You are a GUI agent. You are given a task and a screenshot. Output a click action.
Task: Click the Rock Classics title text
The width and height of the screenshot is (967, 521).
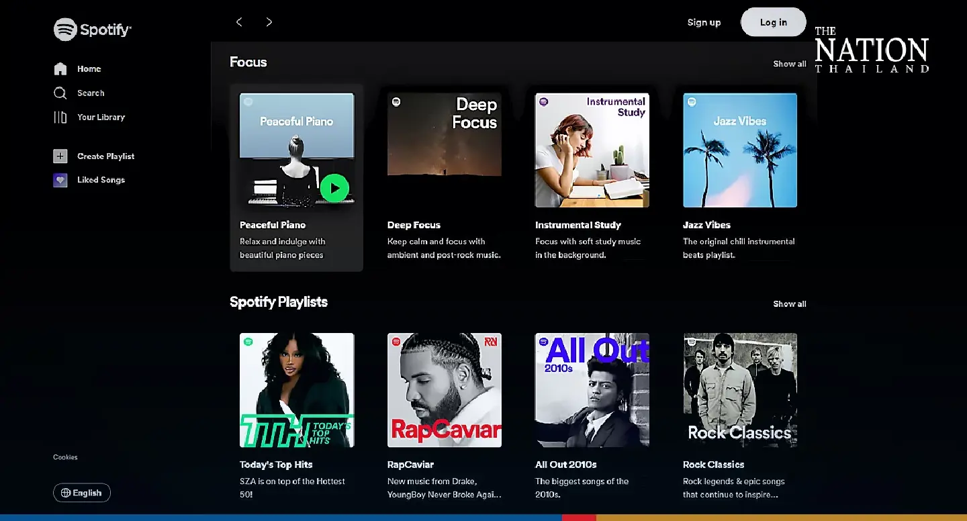tap(713, 465)
